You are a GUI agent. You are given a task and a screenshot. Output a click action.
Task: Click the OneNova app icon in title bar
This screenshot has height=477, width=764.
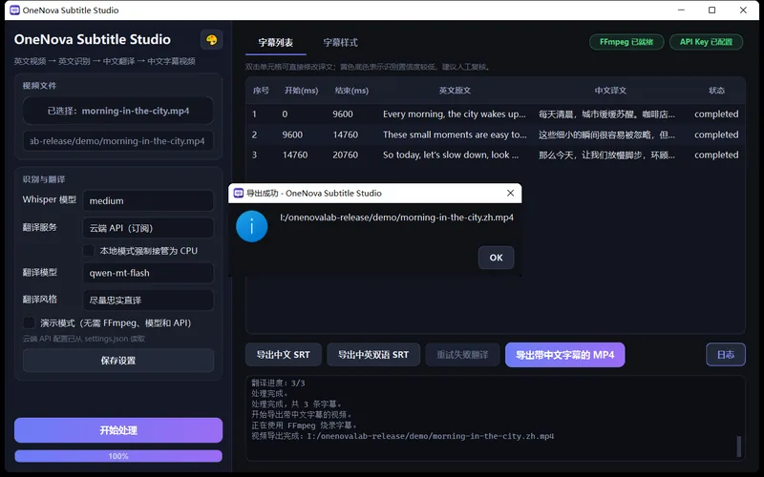click(14, 10)
